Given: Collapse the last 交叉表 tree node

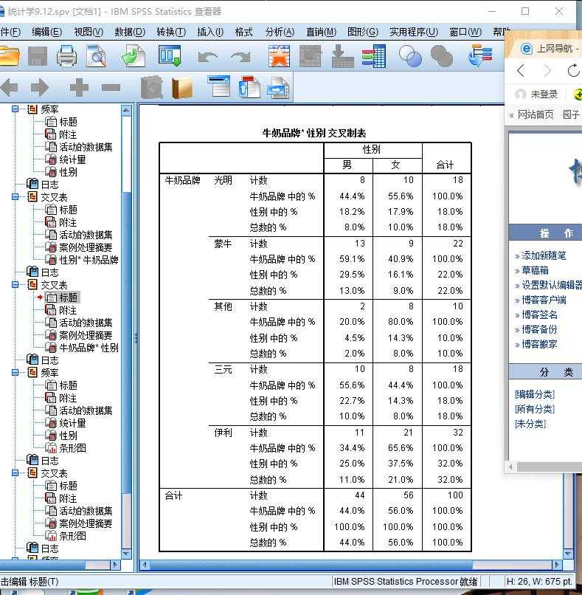Looking at the screenshot, I should coord(15,472).
